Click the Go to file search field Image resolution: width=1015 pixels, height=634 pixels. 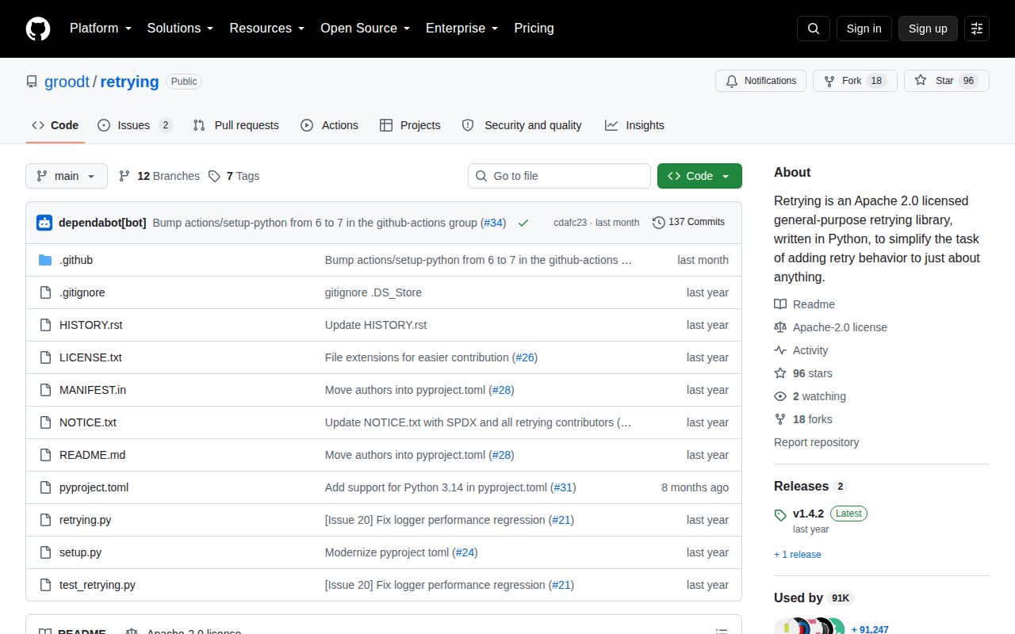pyautogui.click(x=559, y=176)
